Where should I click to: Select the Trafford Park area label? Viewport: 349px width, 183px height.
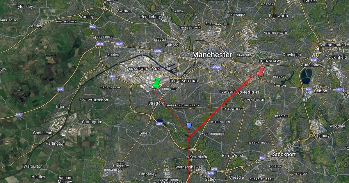pyautogui.click(x=144, y=69)
